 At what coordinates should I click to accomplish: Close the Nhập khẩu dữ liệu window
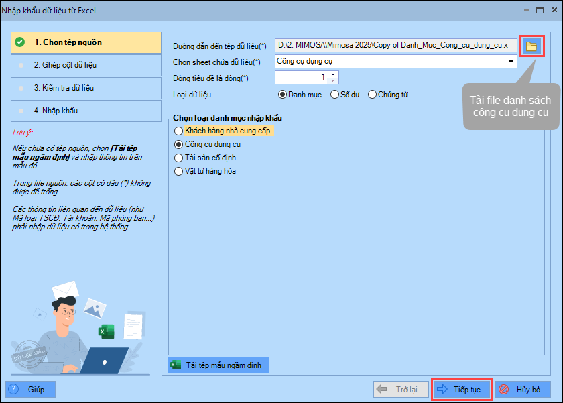click(554, 10)
